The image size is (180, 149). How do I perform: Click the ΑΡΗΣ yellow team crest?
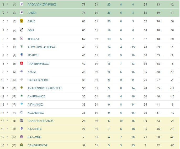22,21
